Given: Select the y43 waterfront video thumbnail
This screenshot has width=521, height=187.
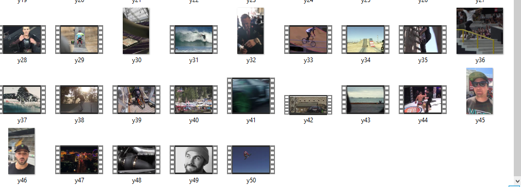Looking at the screenshot, I should pos(366,100).
